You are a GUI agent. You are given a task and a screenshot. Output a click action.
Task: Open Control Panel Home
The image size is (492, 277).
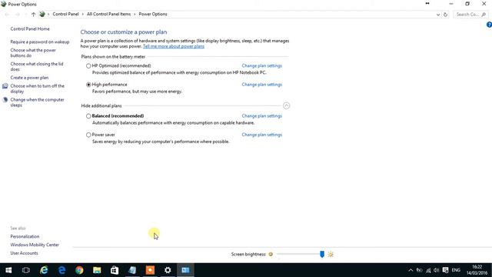click(x=30, y=29)
